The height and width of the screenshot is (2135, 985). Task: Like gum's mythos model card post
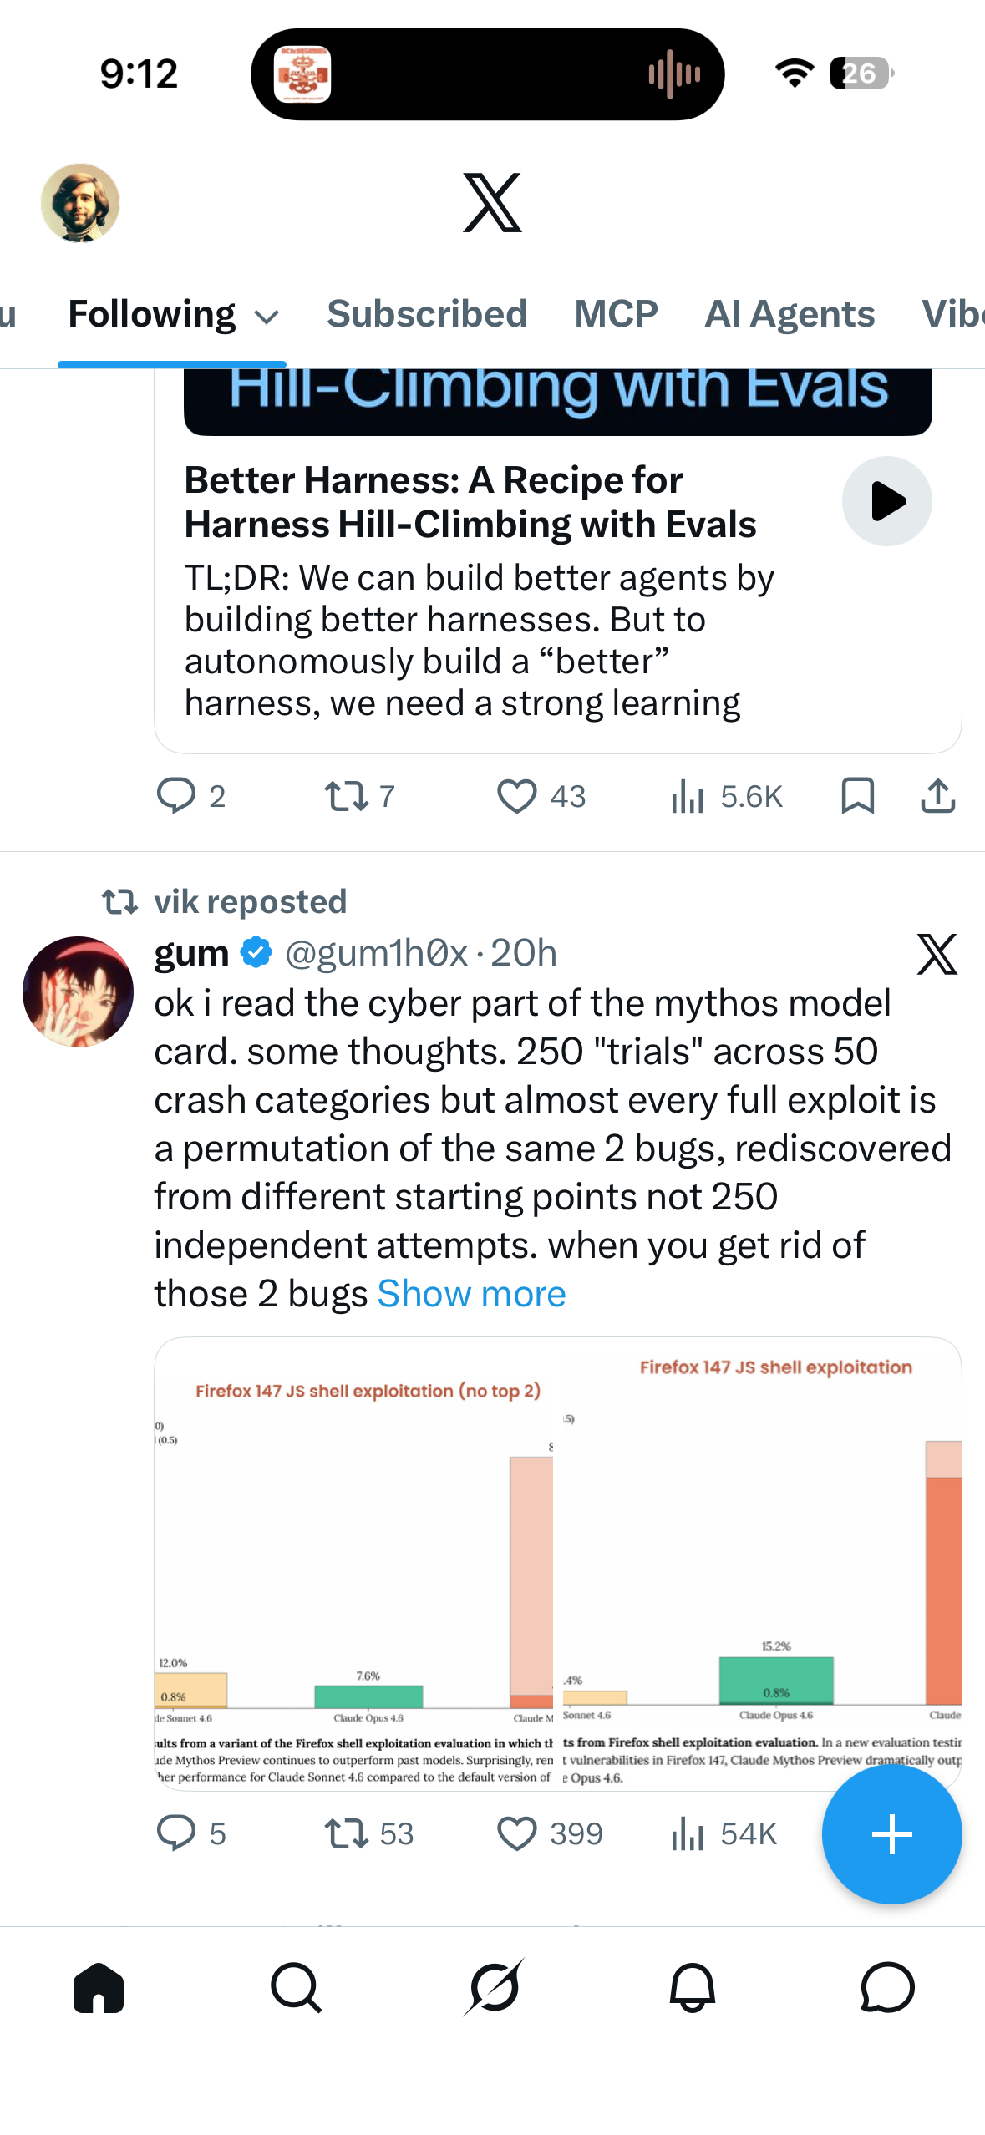point(517,1834)
